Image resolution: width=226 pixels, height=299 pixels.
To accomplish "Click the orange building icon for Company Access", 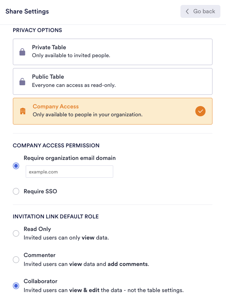I will [x=23, y=111].
